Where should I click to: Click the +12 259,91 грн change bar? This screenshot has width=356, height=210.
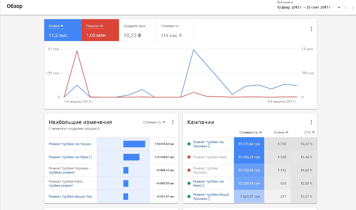tap(131, 157)
